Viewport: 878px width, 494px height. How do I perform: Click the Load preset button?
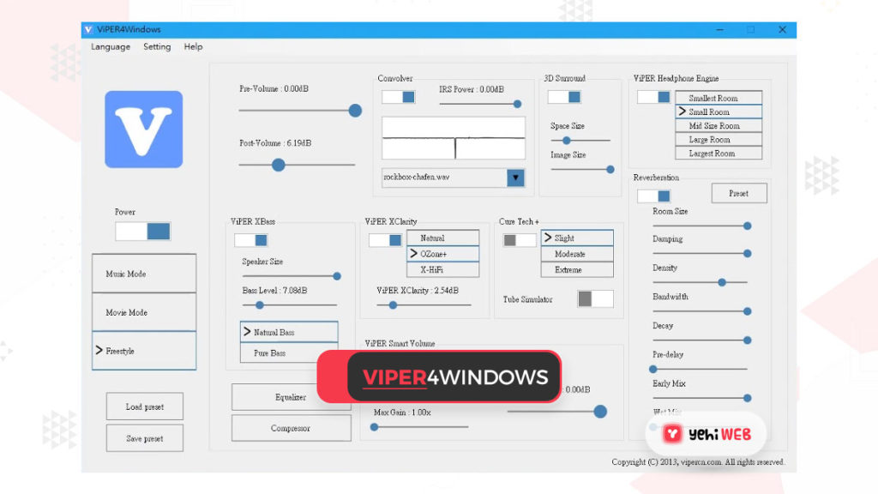(144, 407)
